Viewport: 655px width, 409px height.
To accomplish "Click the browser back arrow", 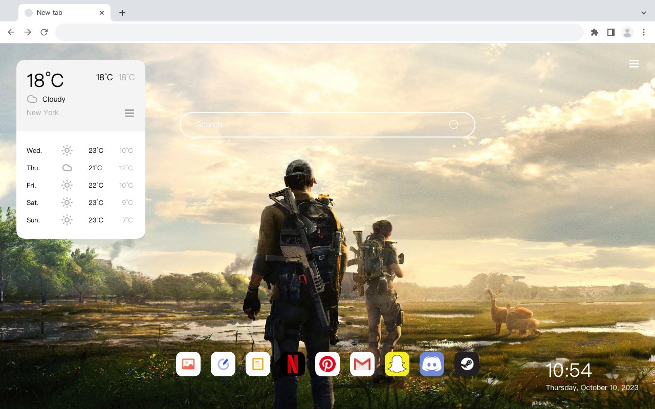I will (11, 32).
